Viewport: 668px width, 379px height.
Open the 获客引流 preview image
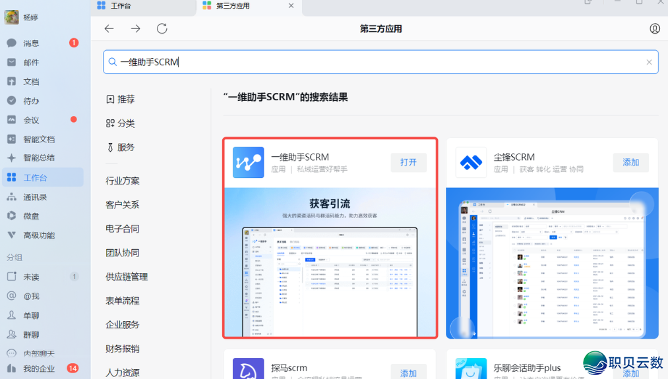pos(330,262)
